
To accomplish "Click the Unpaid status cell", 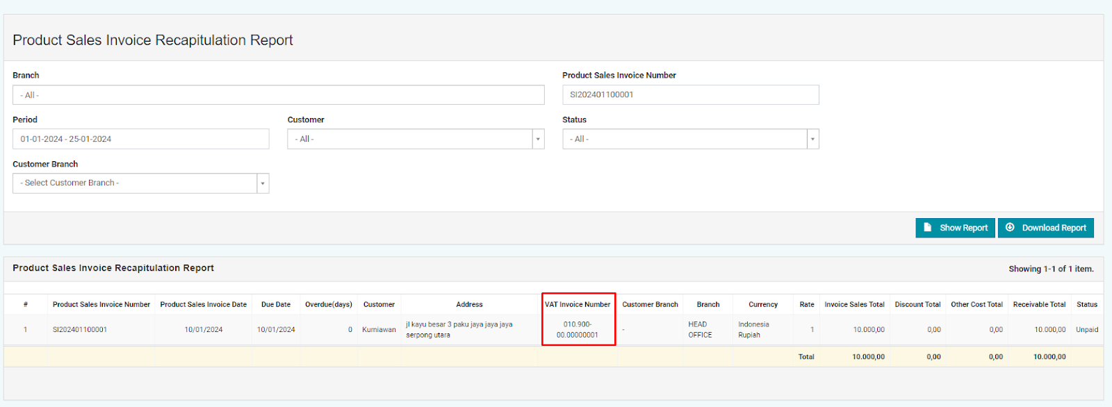I will [1087, 330].
